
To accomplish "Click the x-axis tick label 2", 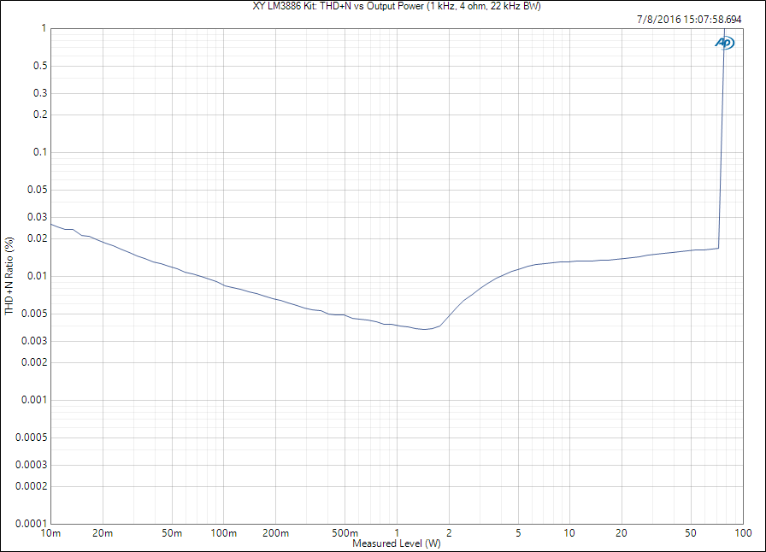I will coord(449,533).
